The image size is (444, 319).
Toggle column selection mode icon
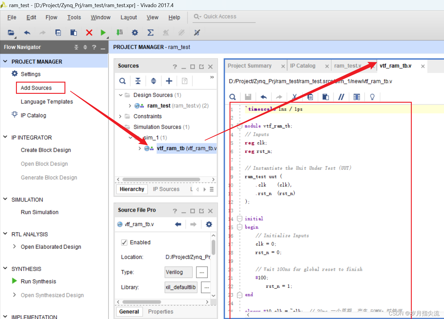point(357,97)
